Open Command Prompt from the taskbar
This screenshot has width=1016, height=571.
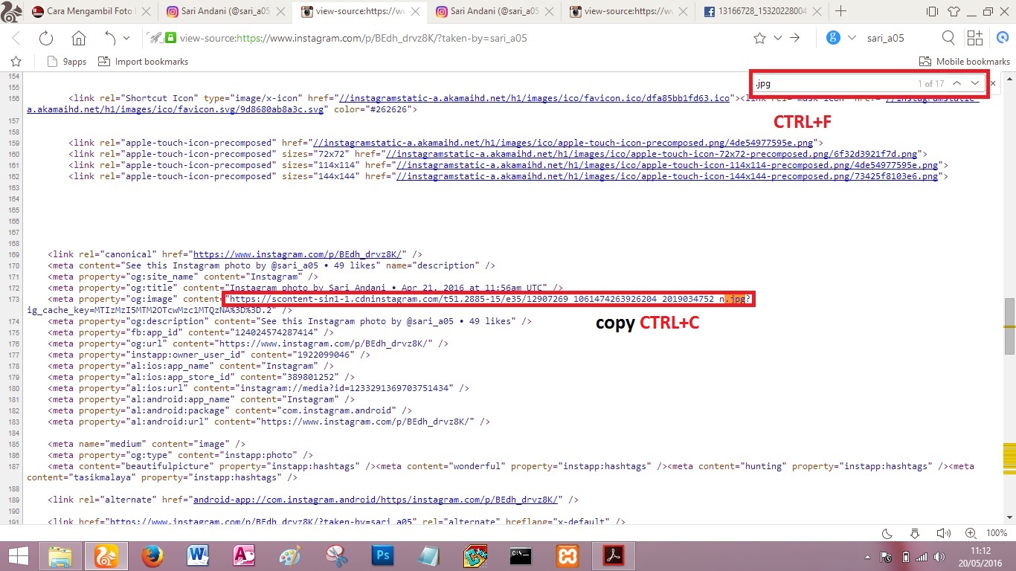click(521, 555)
